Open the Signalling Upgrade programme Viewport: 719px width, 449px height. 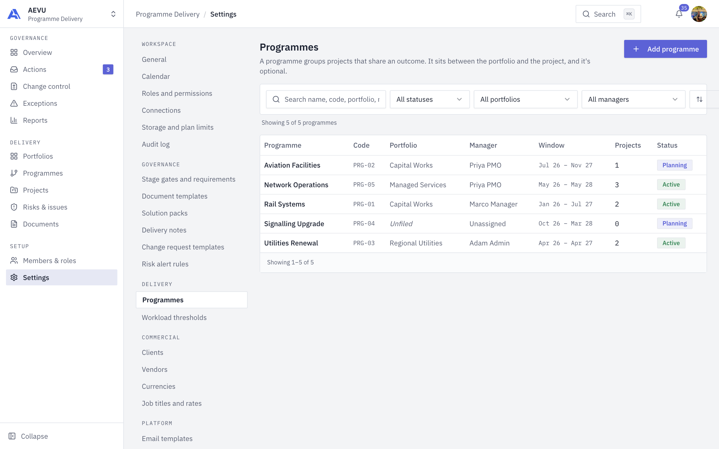pyautogui.click(x=294, y=224)
